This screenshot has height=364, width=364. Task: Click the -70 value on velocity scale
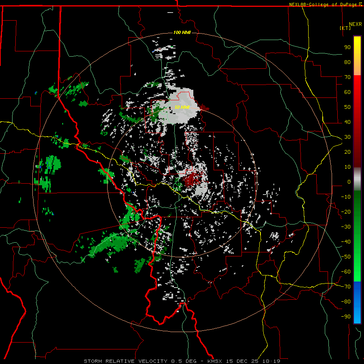[346, 287]
